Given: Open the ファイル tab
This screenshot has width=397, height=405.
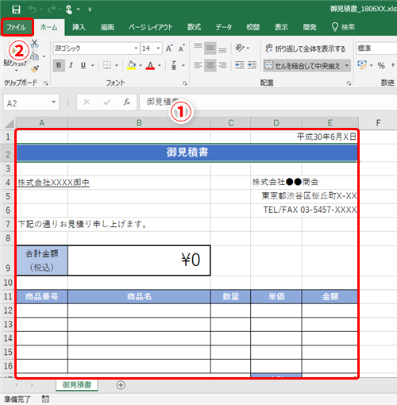Looking at the screenshot, I should tap(17, 27).
